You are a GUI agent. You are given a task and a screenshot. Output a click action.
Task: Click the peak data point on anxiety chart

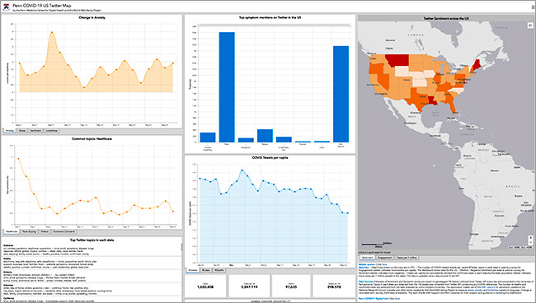(x=52, y=33)
